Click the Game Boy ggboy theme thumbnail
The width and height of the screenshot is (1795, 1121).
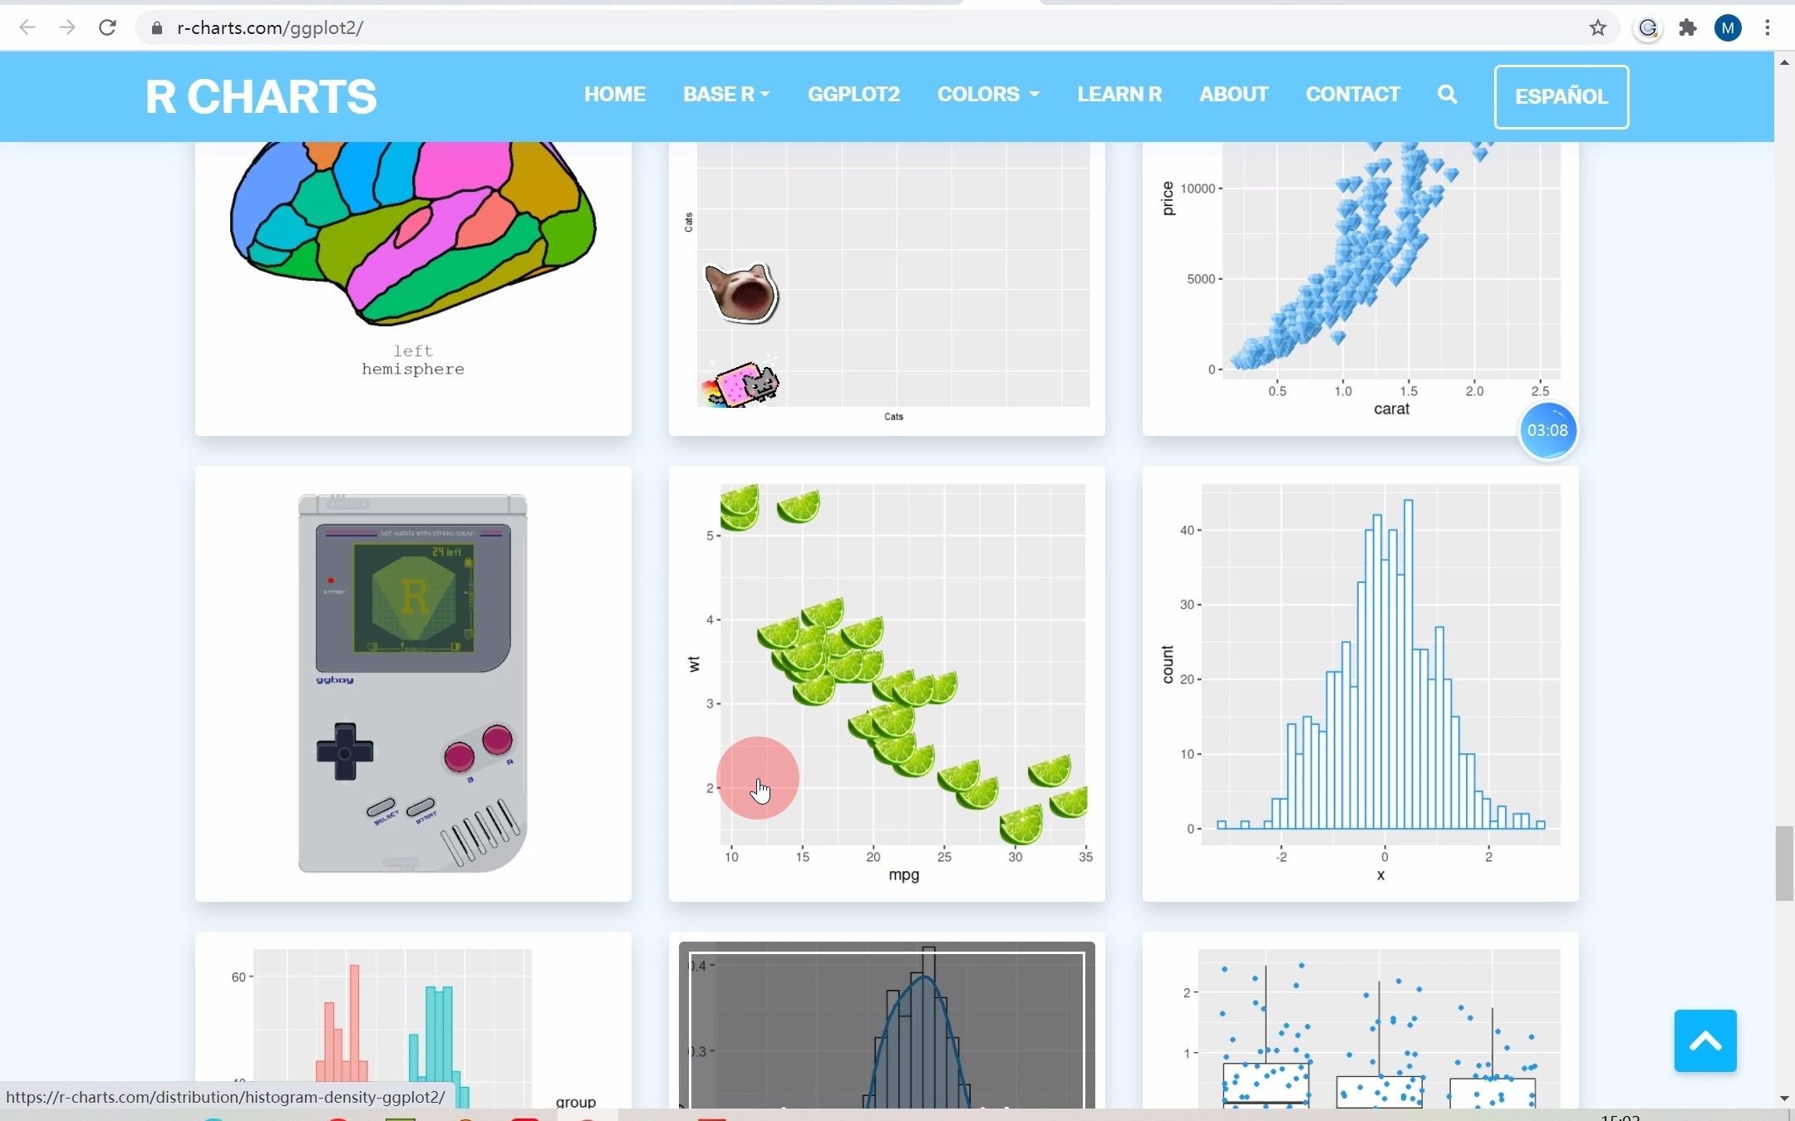411,683
